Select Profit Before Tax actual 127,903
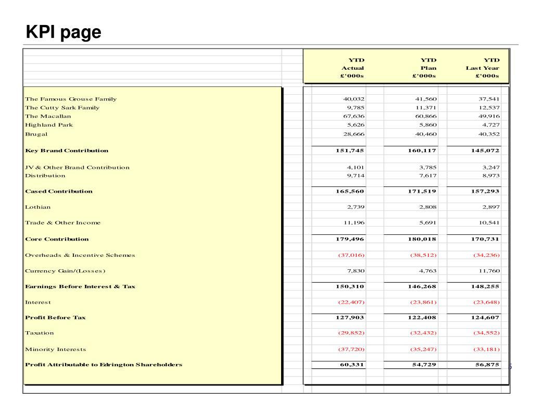 pyautogui.click(x=350, y=317)
